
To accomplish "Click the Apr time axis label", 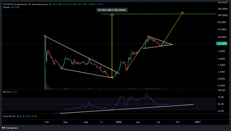I will coord(138,122).
